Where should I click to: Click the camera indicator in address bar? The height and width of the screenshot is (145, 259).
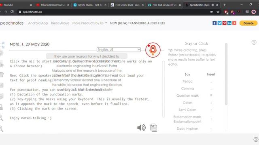tap(212, 12)
